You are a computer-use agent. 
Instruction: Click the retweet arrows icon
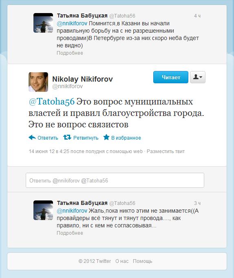pyautogui.click(x=67, y=137)
